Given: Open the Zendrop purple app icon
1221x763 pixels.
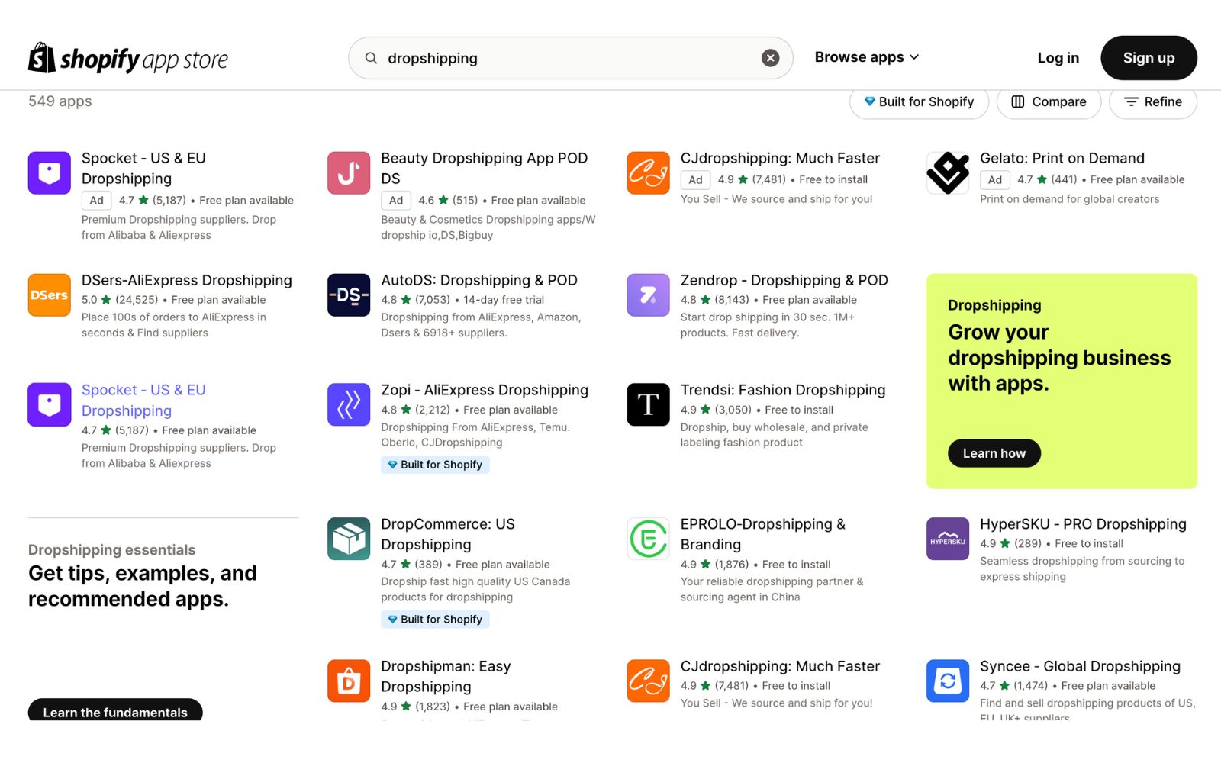Looking at the screenshot, I should (648, 295).
